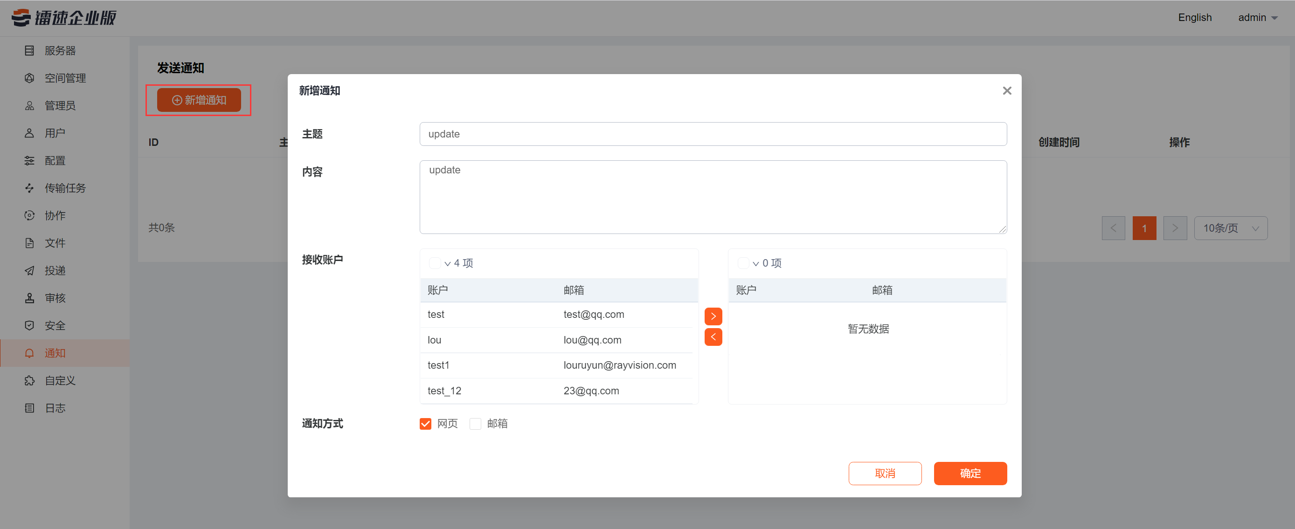
Task: Move selected accounts right with arrow button
Action: (713, 316)
